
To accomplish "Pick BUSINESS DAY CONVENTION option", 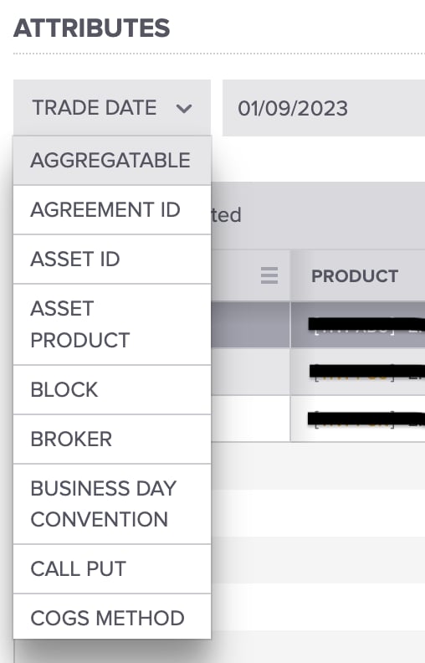I will [112, 504].
